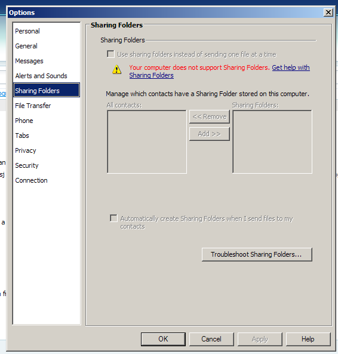Select the File Transfer category

[33, 106]
